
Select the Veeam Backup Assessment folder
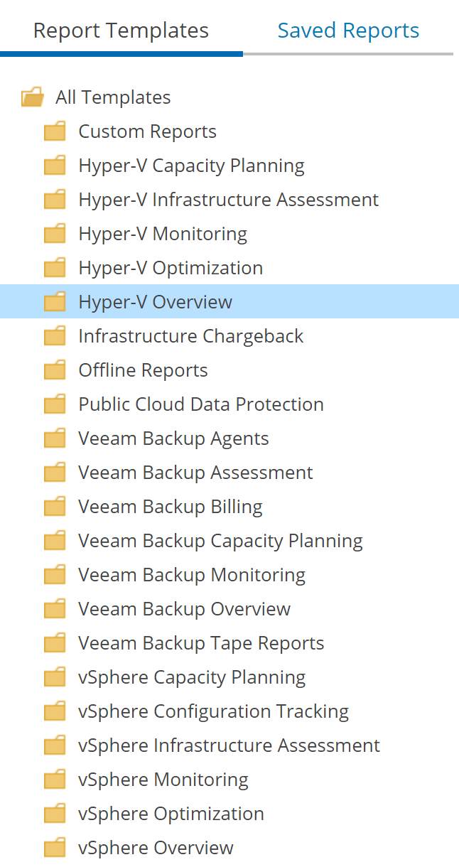point(195,472)
